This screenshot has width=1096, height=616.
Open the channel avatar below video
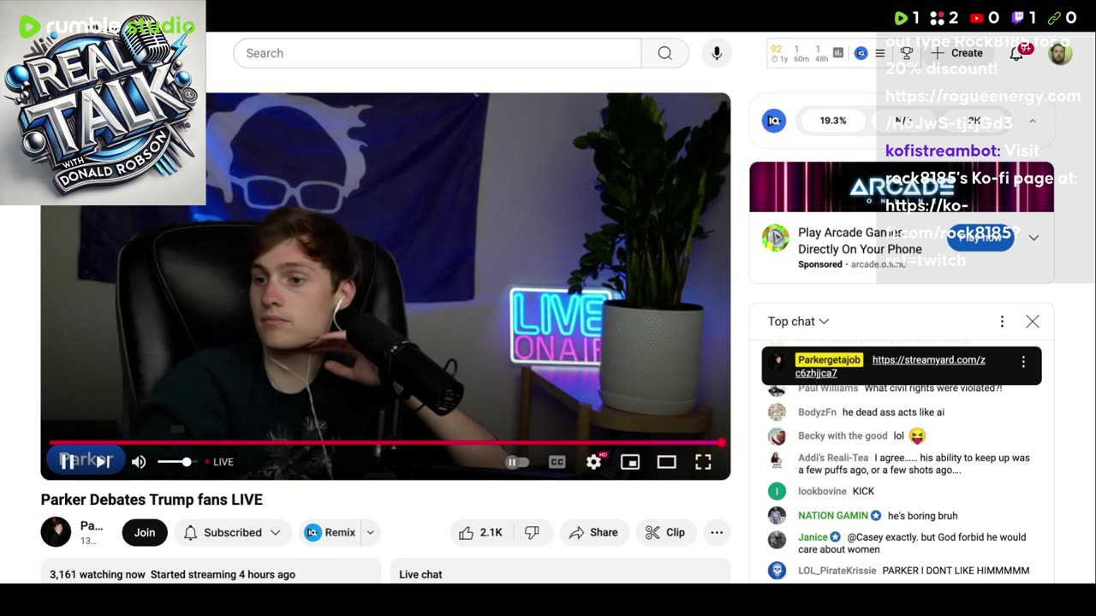click(x=56, y=532)
